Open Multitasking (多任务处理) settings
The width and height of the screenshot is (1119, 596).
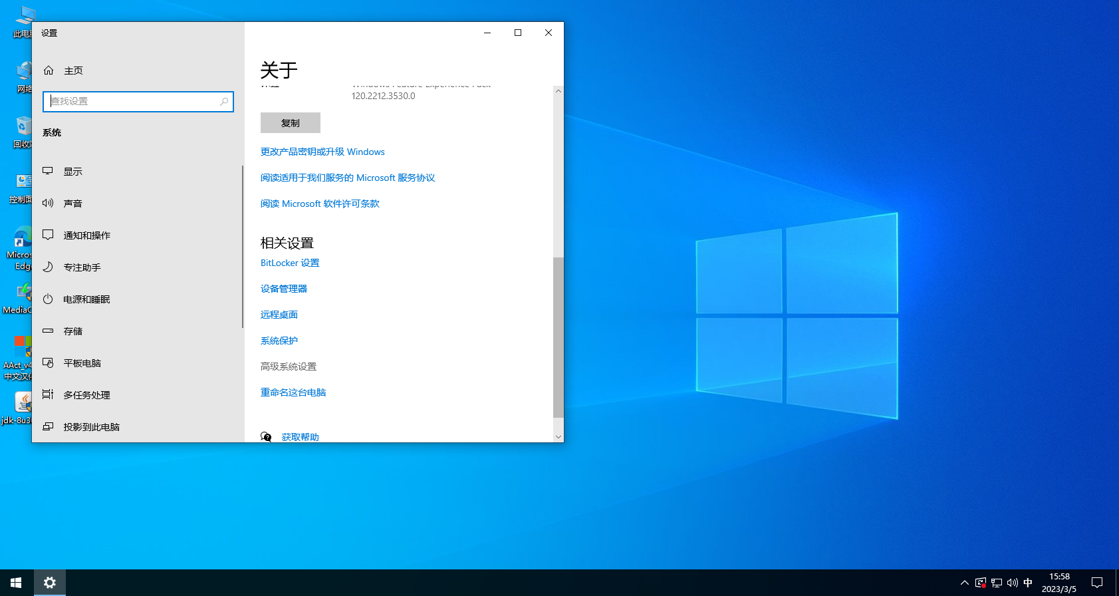pos(138,395)
